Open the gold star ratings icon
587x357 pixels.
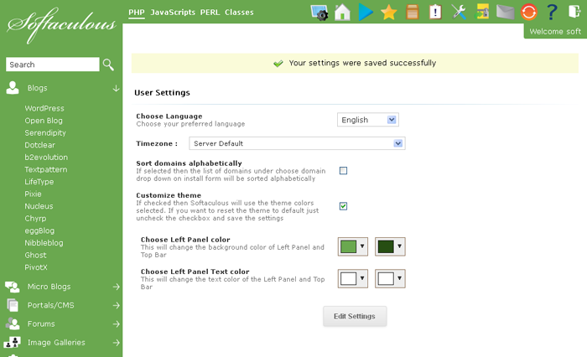point(388,13)
